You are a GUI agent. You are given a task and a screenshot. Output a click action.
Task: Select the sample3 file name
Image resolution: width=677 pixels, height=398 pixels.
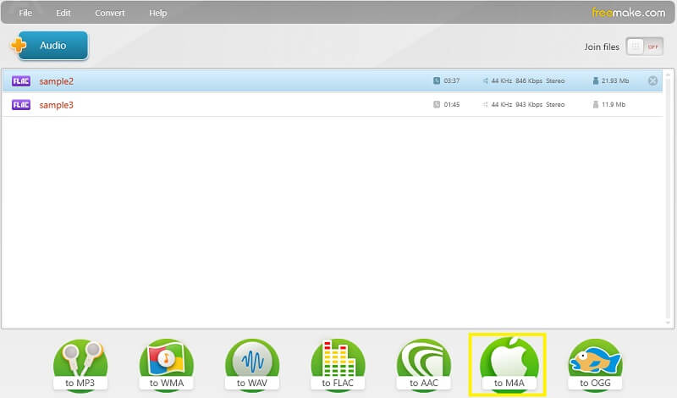coord(57,105)
